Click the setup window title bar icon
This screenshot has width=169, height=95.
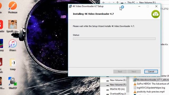(71, 6)
